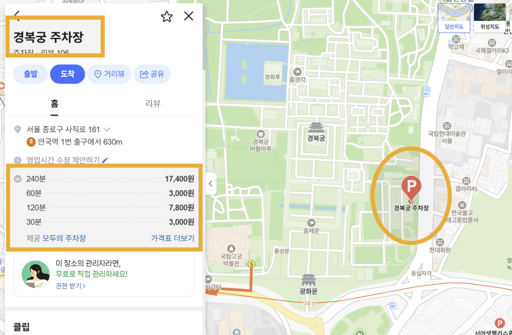
Task: Click the manager avatar illustration
Action: pyautogui.click(x=35, y=275)
